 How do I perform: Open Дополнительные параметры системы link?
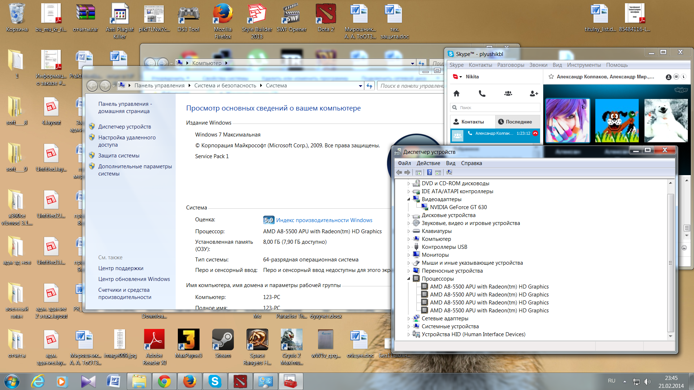click(135, 170)
